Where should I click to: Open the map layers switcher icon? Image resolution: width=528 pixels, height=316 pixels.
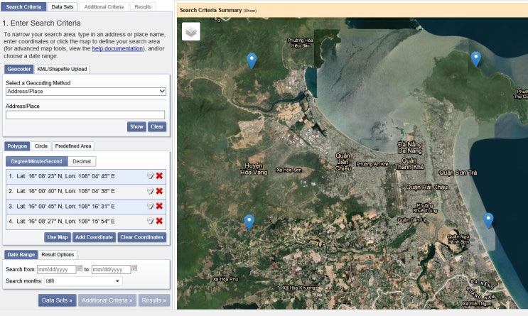pos(191,31)
